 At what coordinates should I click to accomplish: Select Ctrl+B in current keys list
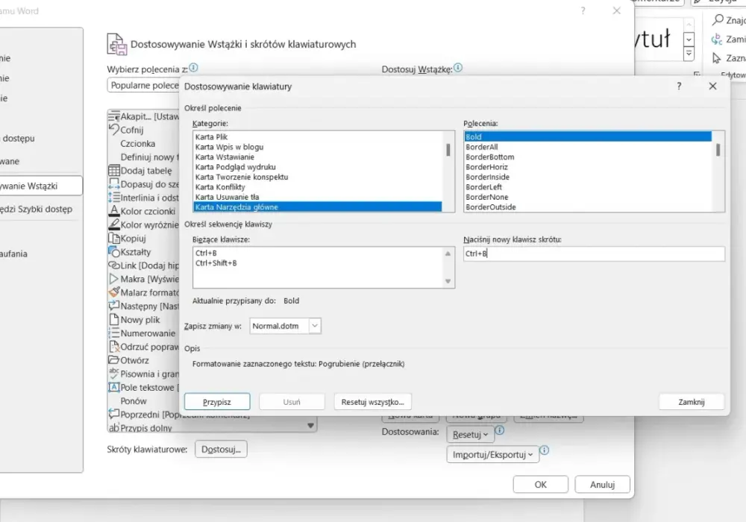(206, 253)
